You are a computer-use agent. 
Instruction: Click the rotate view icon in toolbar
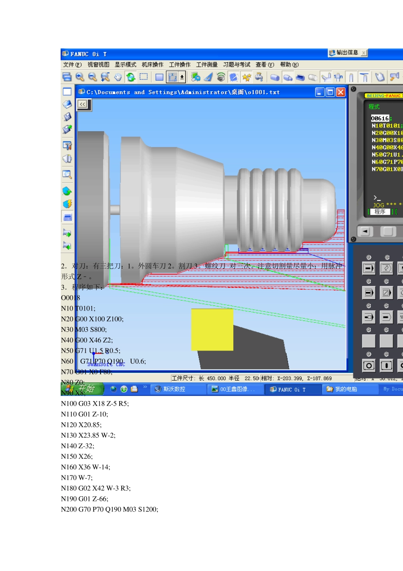pos(131,77)
